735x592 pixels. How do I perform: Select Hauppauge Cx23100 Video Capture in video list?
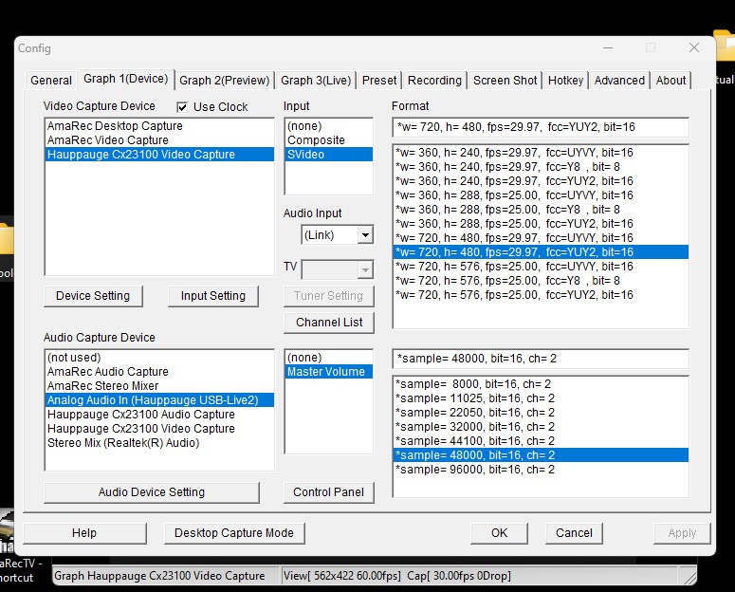159,155
